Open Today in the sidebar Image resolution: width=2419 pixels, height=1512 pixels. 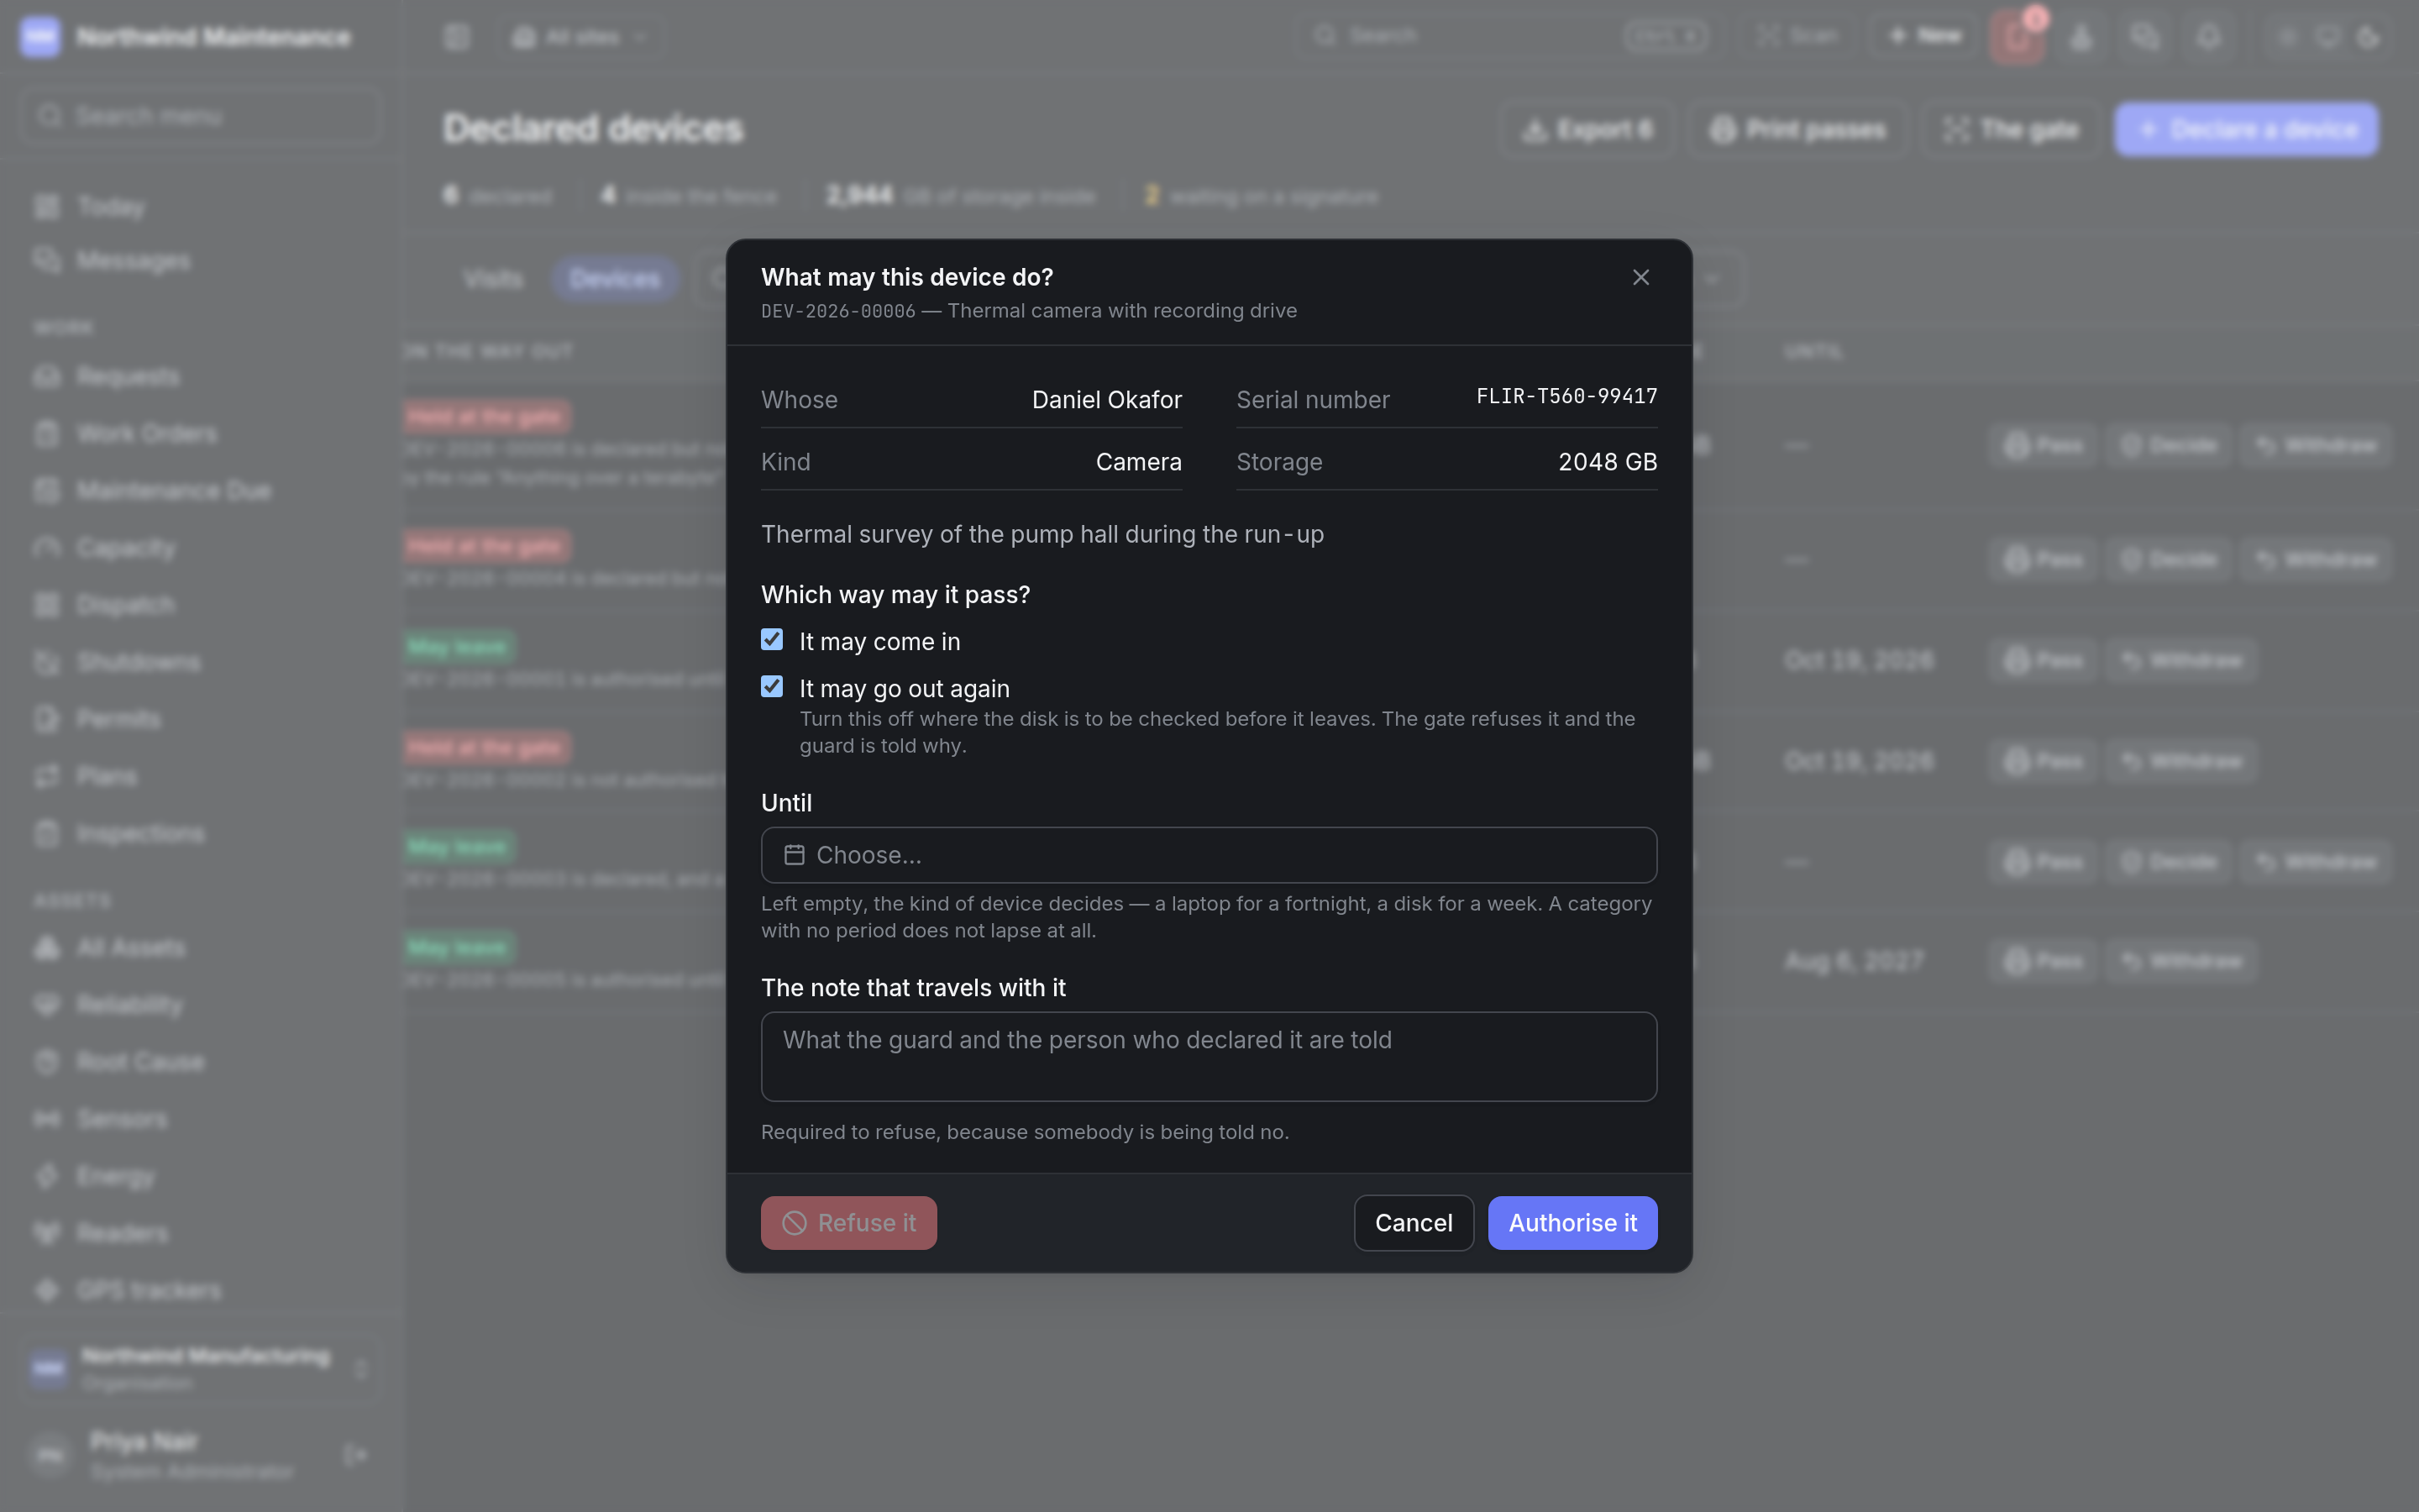(200, 207)
